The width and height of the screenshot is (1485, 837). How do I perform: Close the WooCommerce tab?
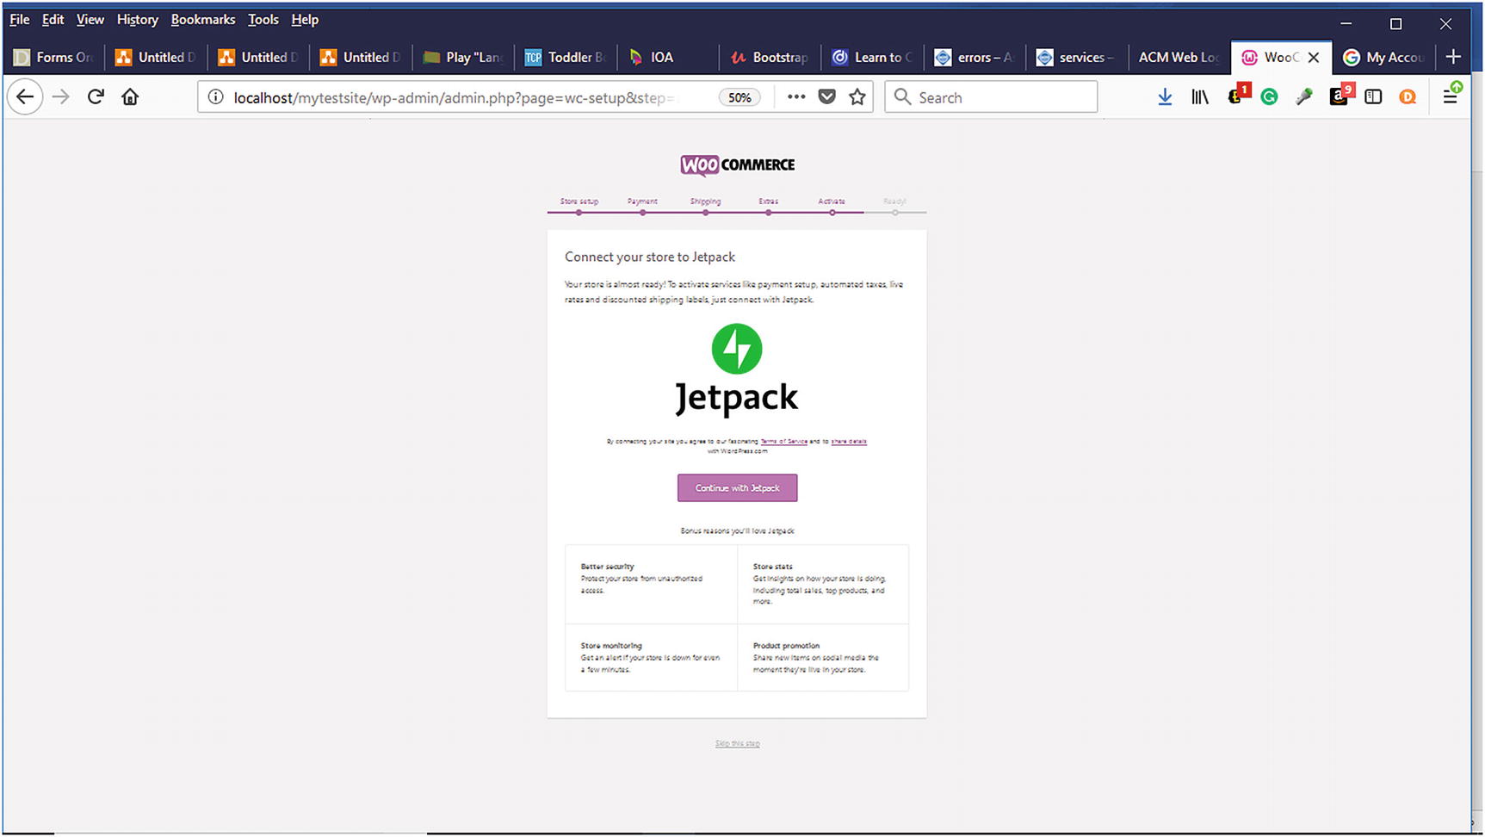pyautogui.click(x=1314, y=58)
